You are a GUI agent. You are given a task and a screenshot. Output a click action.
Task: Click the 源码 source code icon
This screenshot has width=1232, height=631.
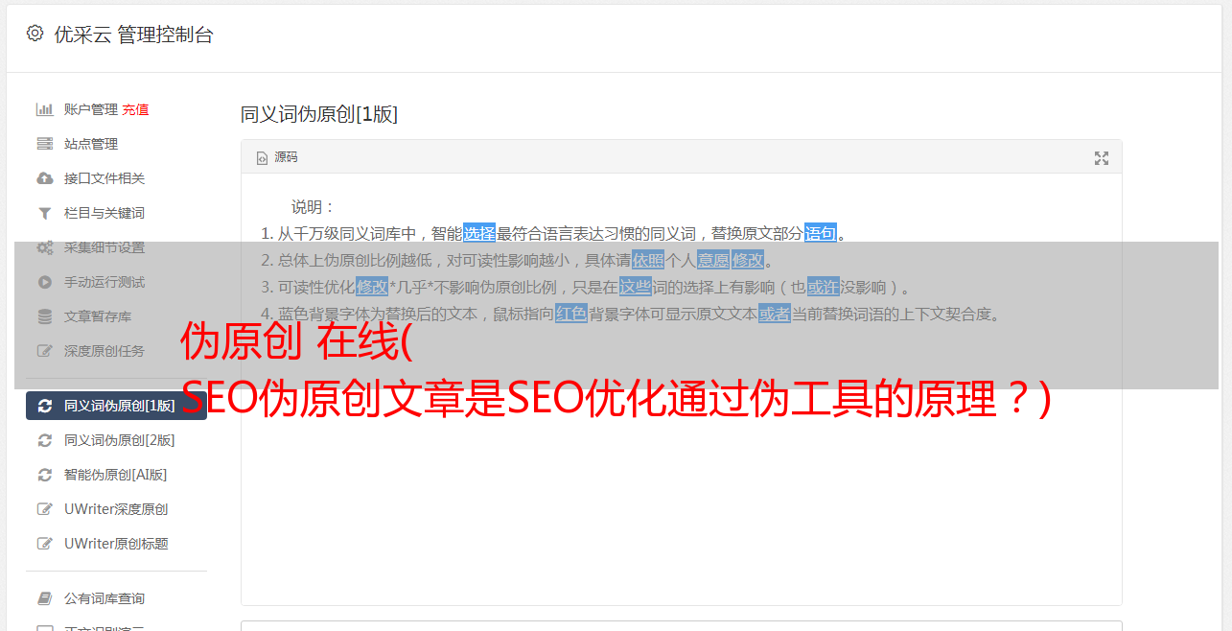(x=262, y=158)
